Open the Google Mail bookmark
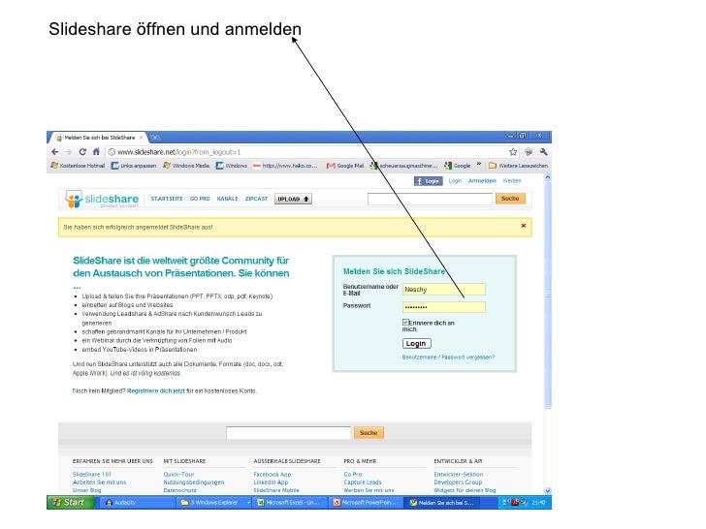 [345, 166]
